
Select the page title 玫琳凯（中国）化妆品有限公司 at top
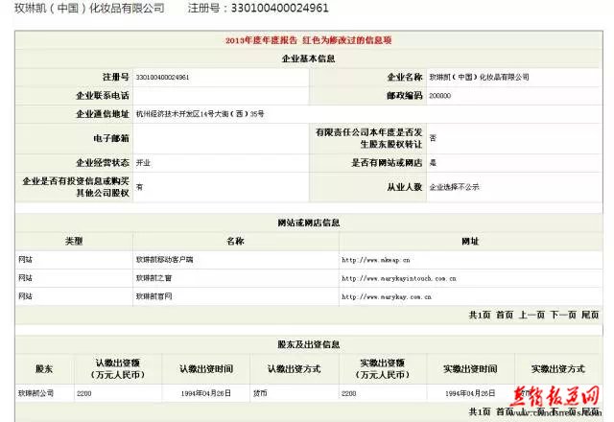[89, 8]
